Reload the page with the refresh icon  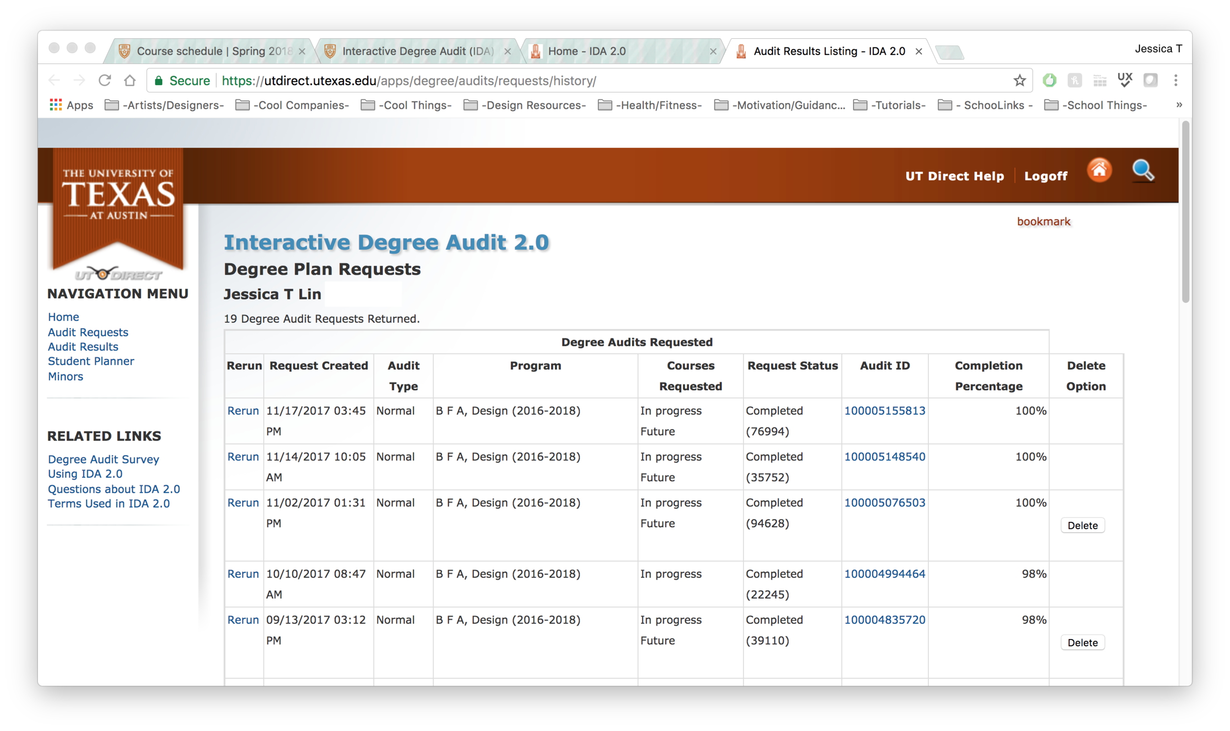104,80
